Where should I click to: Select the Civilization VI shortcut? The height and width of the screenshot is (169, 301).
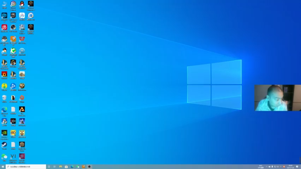[x=13, y=158]
